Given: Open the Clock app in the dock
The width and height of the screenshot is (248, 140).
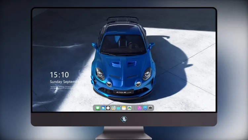Looking at the screenshot, I should 108,108.
